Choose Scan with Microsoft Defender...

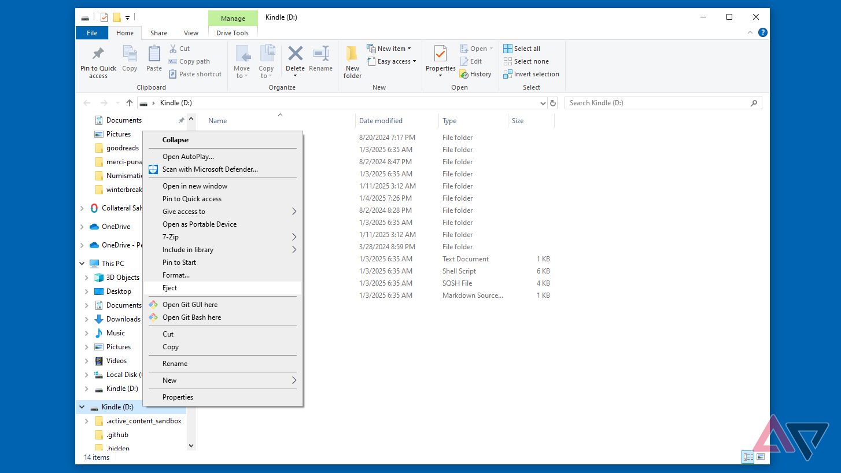(223, 169)
